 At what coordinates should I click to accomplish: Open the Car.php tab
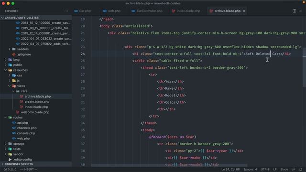[x=82, y=11]
